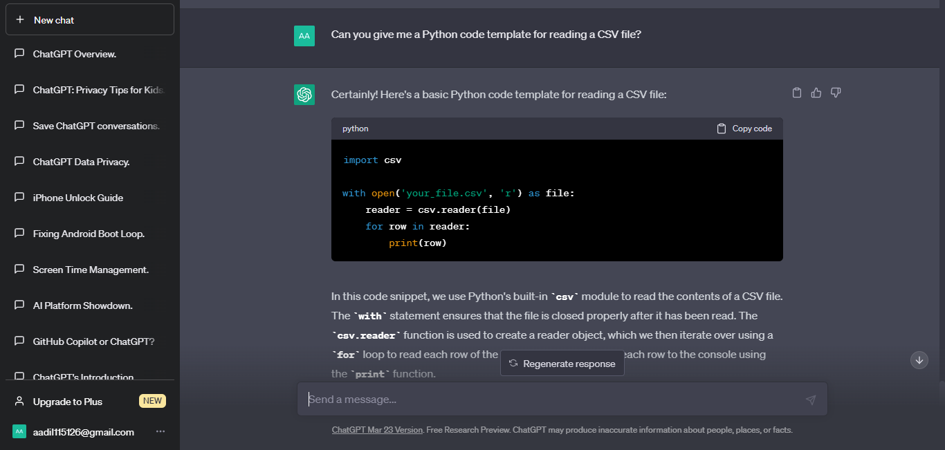Give the response a thumbs down

tap(836, 93)
